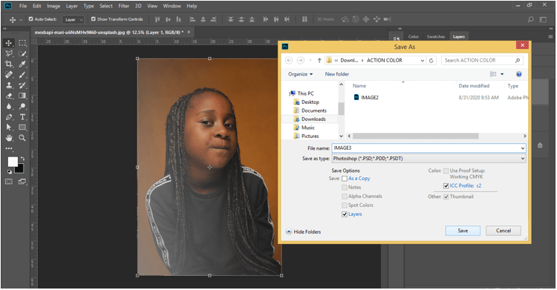Open the File menu
This screenshot has width=557, height=290.
click(x=23, y=6)
